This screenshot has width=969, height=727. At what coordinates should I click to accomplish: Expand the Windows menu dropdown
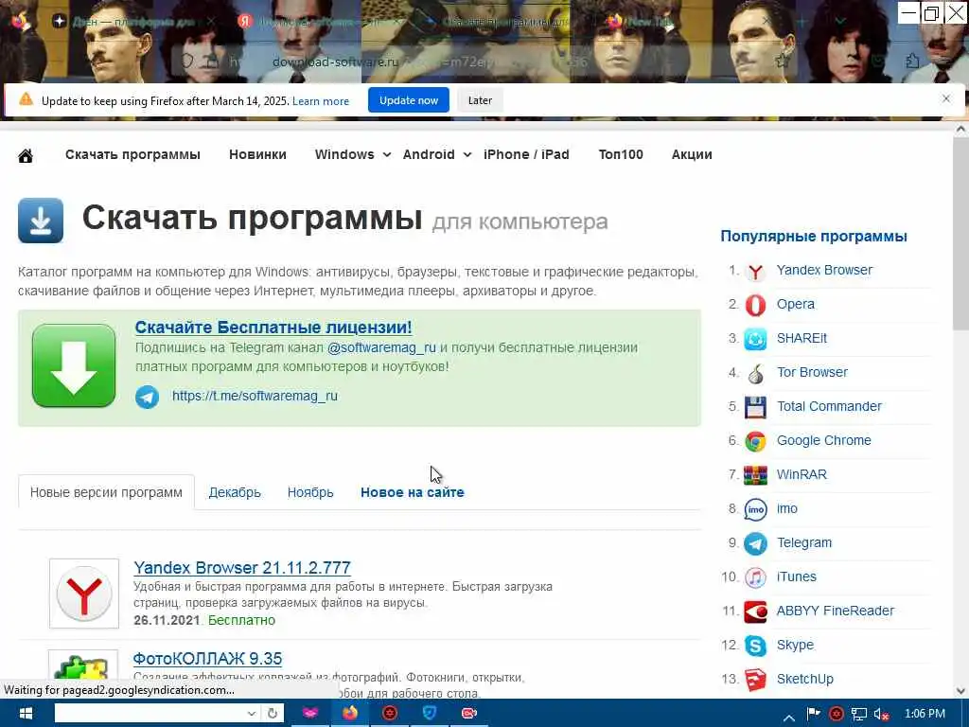tap(387, 154)
